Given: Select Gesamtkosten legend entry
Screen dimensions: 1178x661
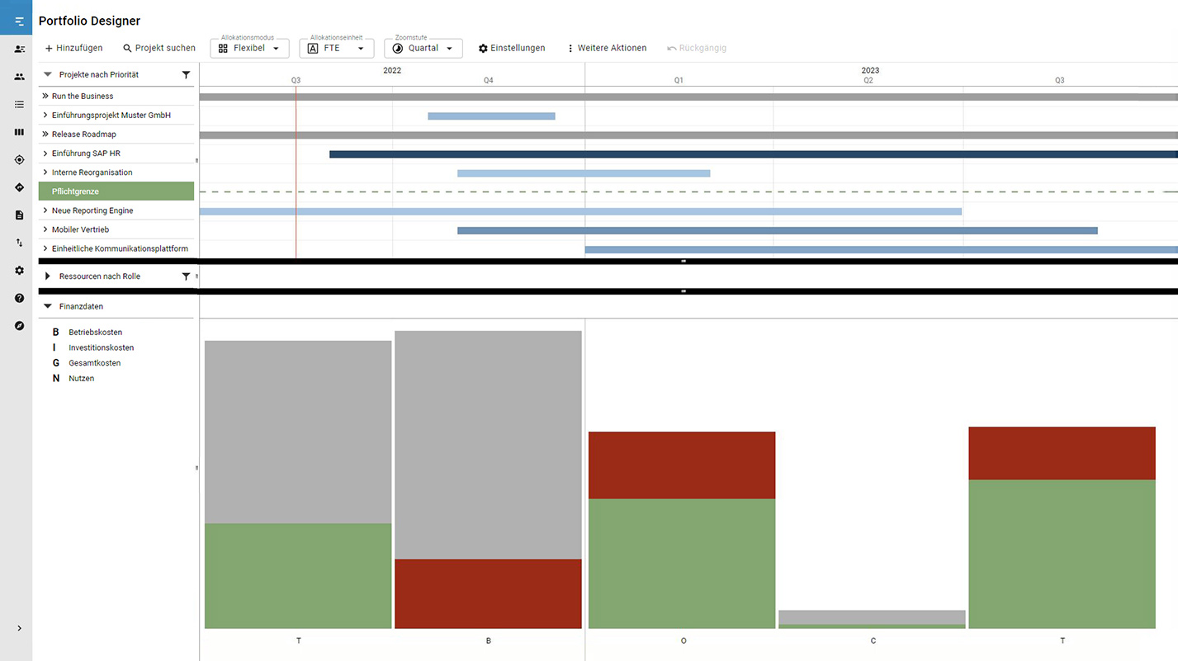Looking at the screenshot, I should 87,363.
